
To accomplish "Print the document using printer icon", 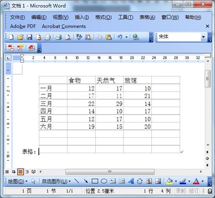I will 59,37.
